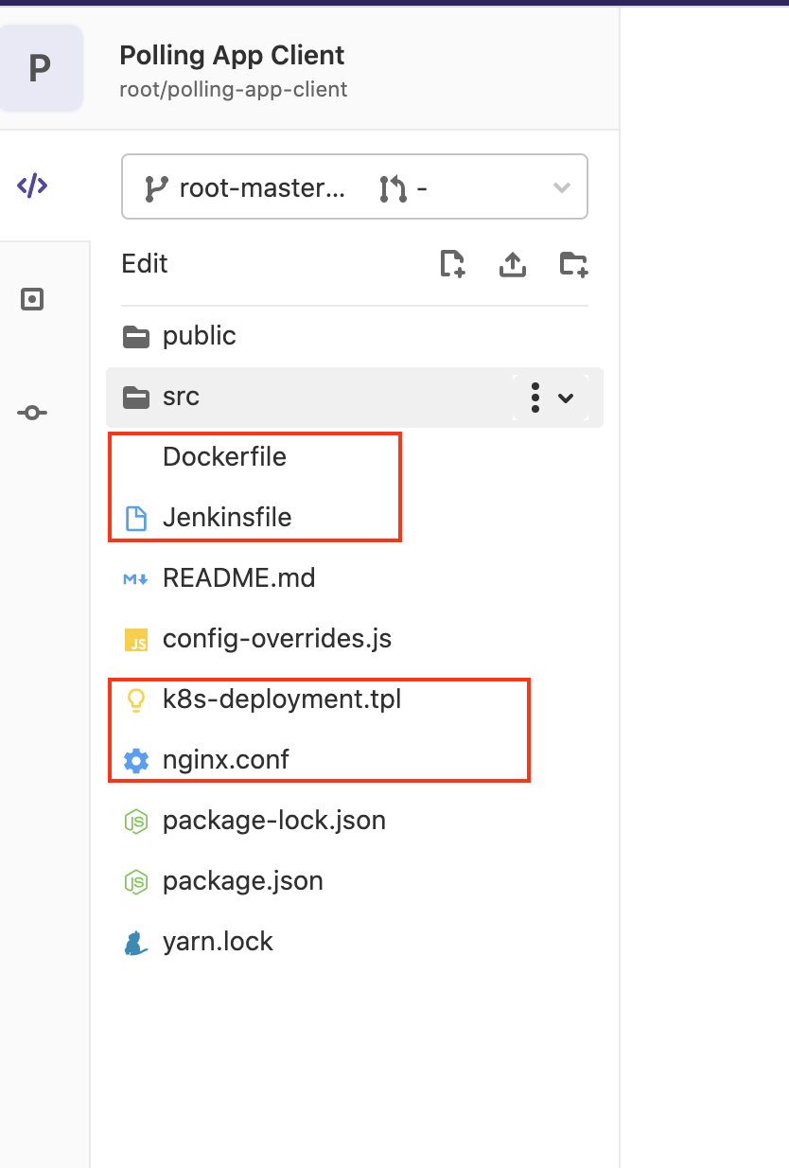The height and width of the screenshot is (1168, 789).
Task: Open the Review sidebar icon
Action: [32, 300]
